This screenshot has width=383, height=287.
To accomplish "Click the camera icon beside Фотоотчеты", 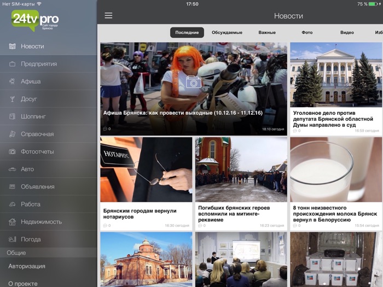I will 12,151.
